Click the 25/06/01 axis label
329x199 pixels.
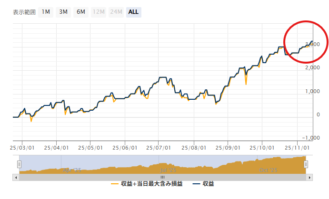(125, 148)
